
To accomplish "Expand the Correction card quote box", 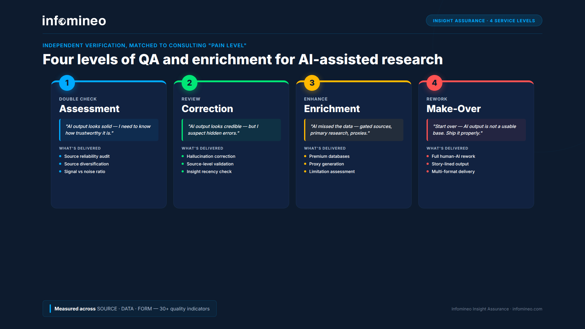I will click(231, 130).
